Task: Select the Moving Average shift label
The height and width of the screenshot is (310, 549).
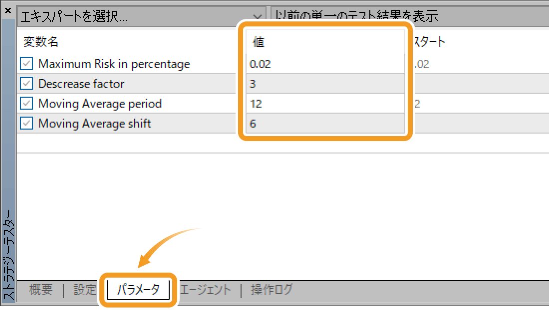Action: [94, 124]
